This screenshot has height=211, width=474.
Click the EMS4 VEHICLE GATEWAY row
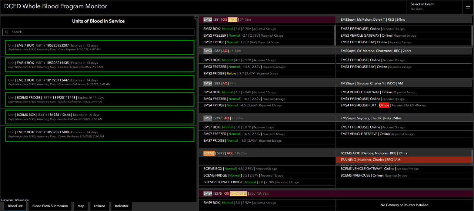[404, 92]
